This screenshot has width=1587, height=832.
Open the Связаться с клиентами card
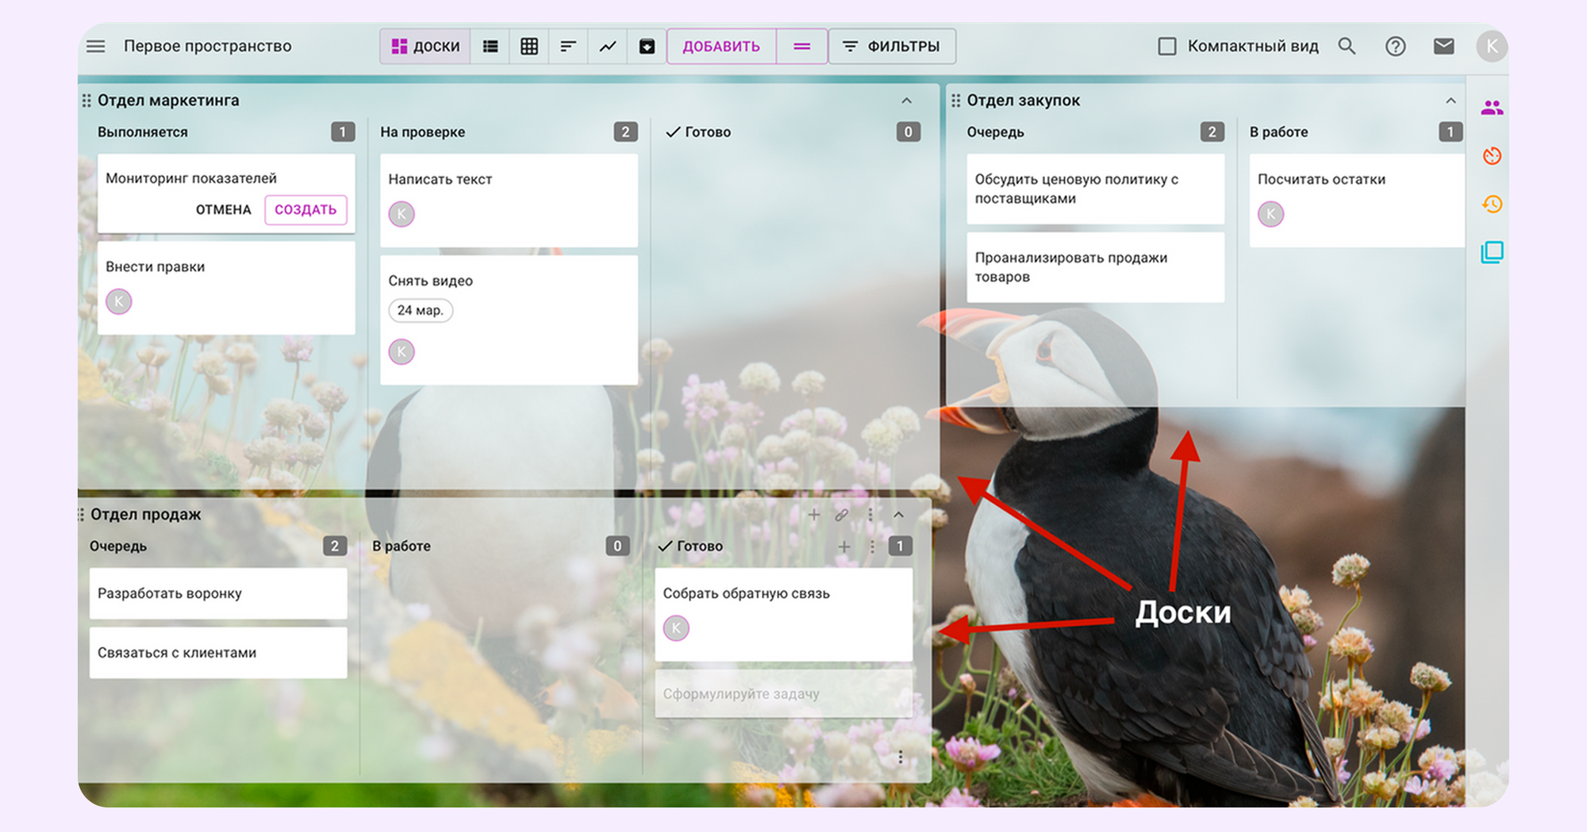tap(218, 653)
